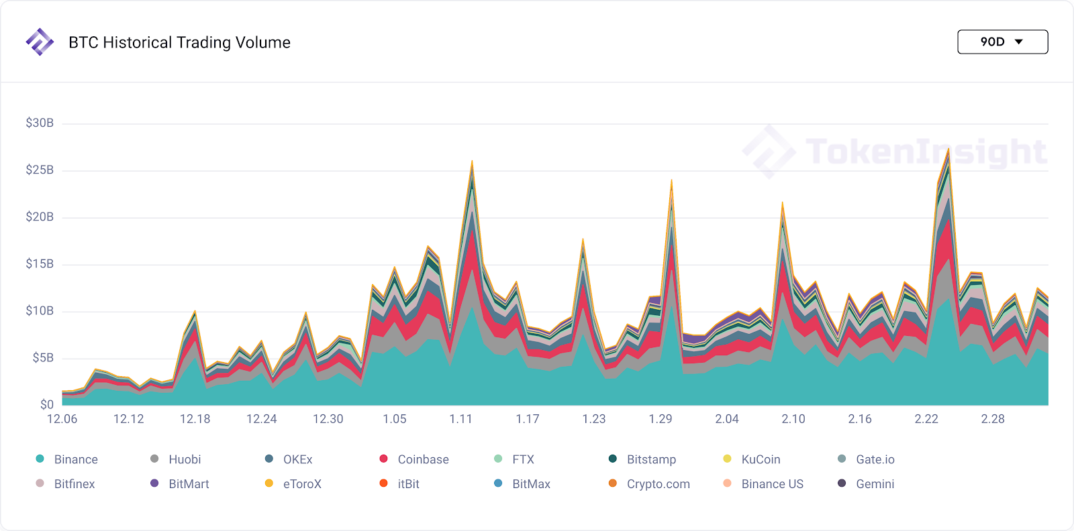Click the $30B y-axis label
The image size is (1074, 531).
[40, 123]
